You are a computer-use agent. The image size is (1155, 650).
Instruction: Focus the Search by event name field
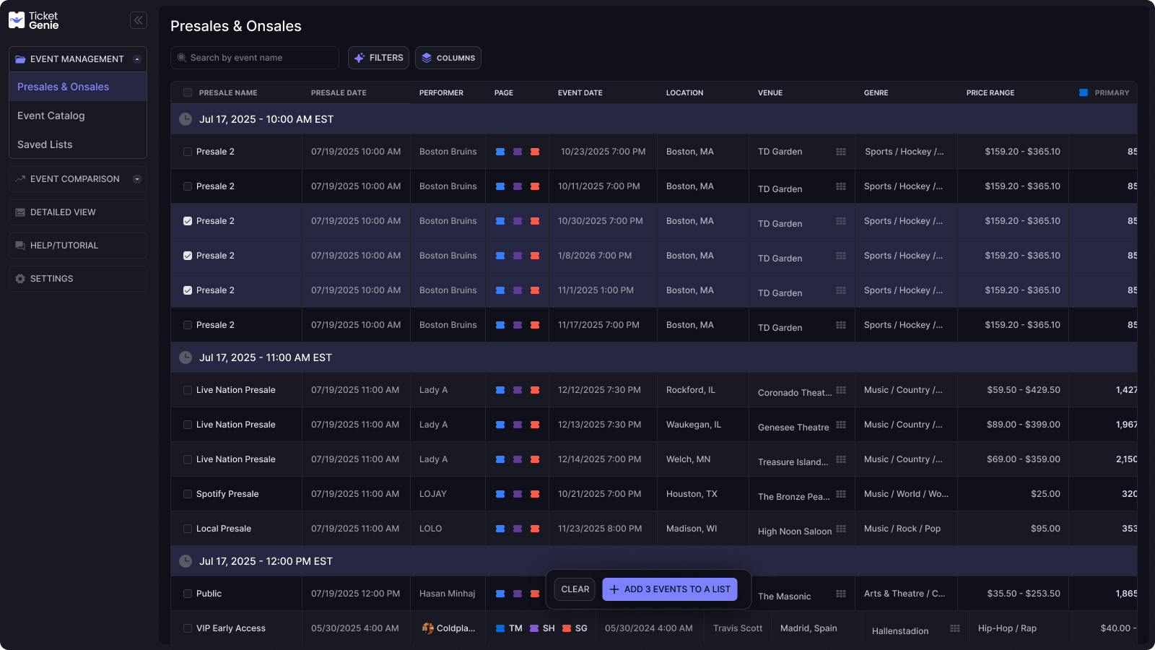click(x=255, y=58)
